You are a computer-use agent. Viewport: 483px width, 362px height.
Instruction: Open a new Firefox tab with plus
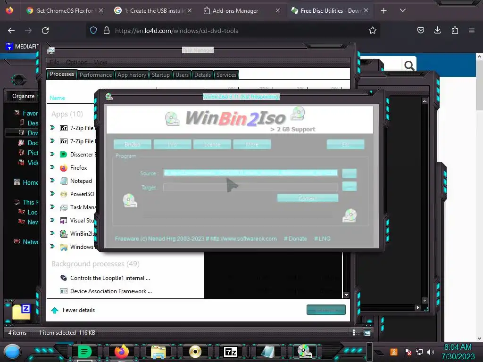click(x=383, y=11)
